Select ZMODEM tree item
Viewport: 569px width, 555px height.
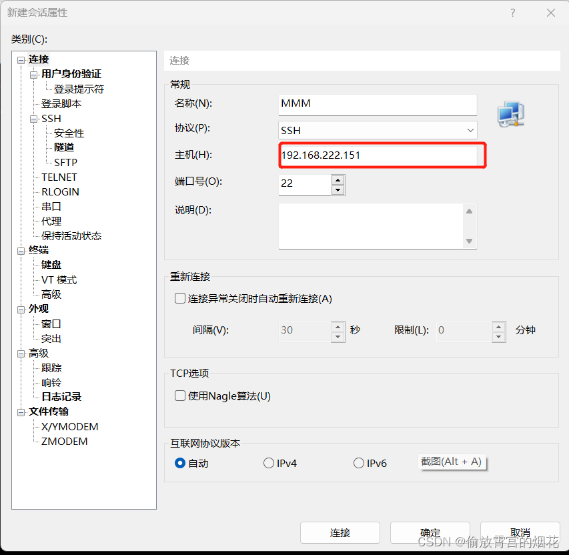64,442
